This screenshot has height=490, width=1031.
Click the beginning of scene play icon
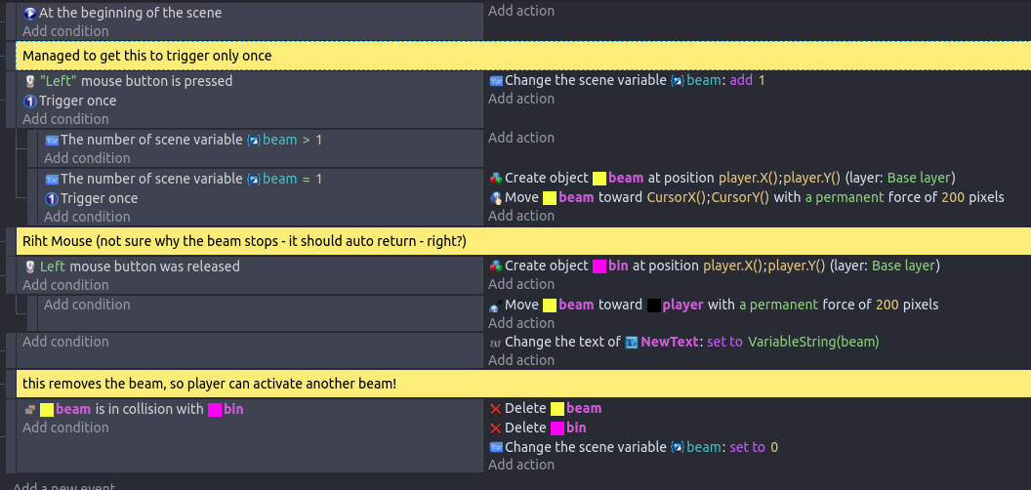pos(29,13)
